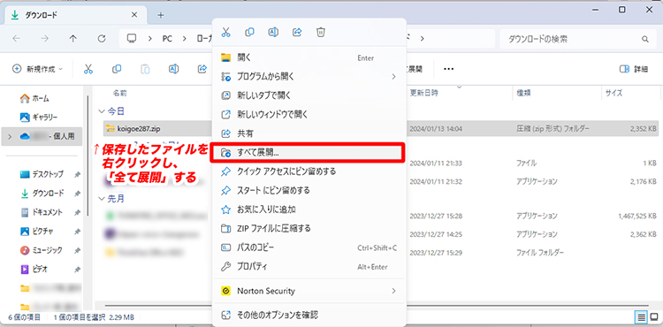663x327 pixels.
Task: Click the Cut icon in context menu
Action: click(x=226, y=32)
